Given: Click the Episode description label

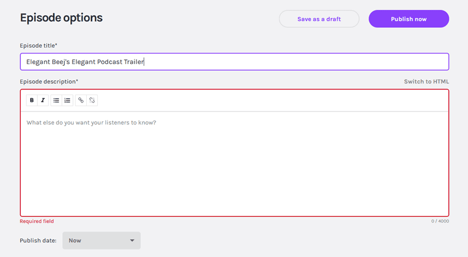Looking at the screenshot, I should (x=49, y=82).
